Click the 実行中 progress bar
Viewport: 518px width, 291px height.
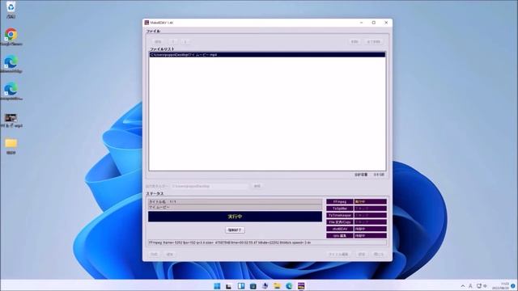[235, 217]
